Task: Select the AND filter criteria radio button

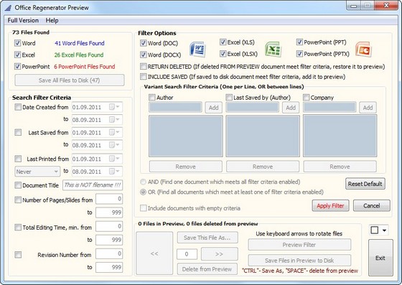Action: (143, 182)
